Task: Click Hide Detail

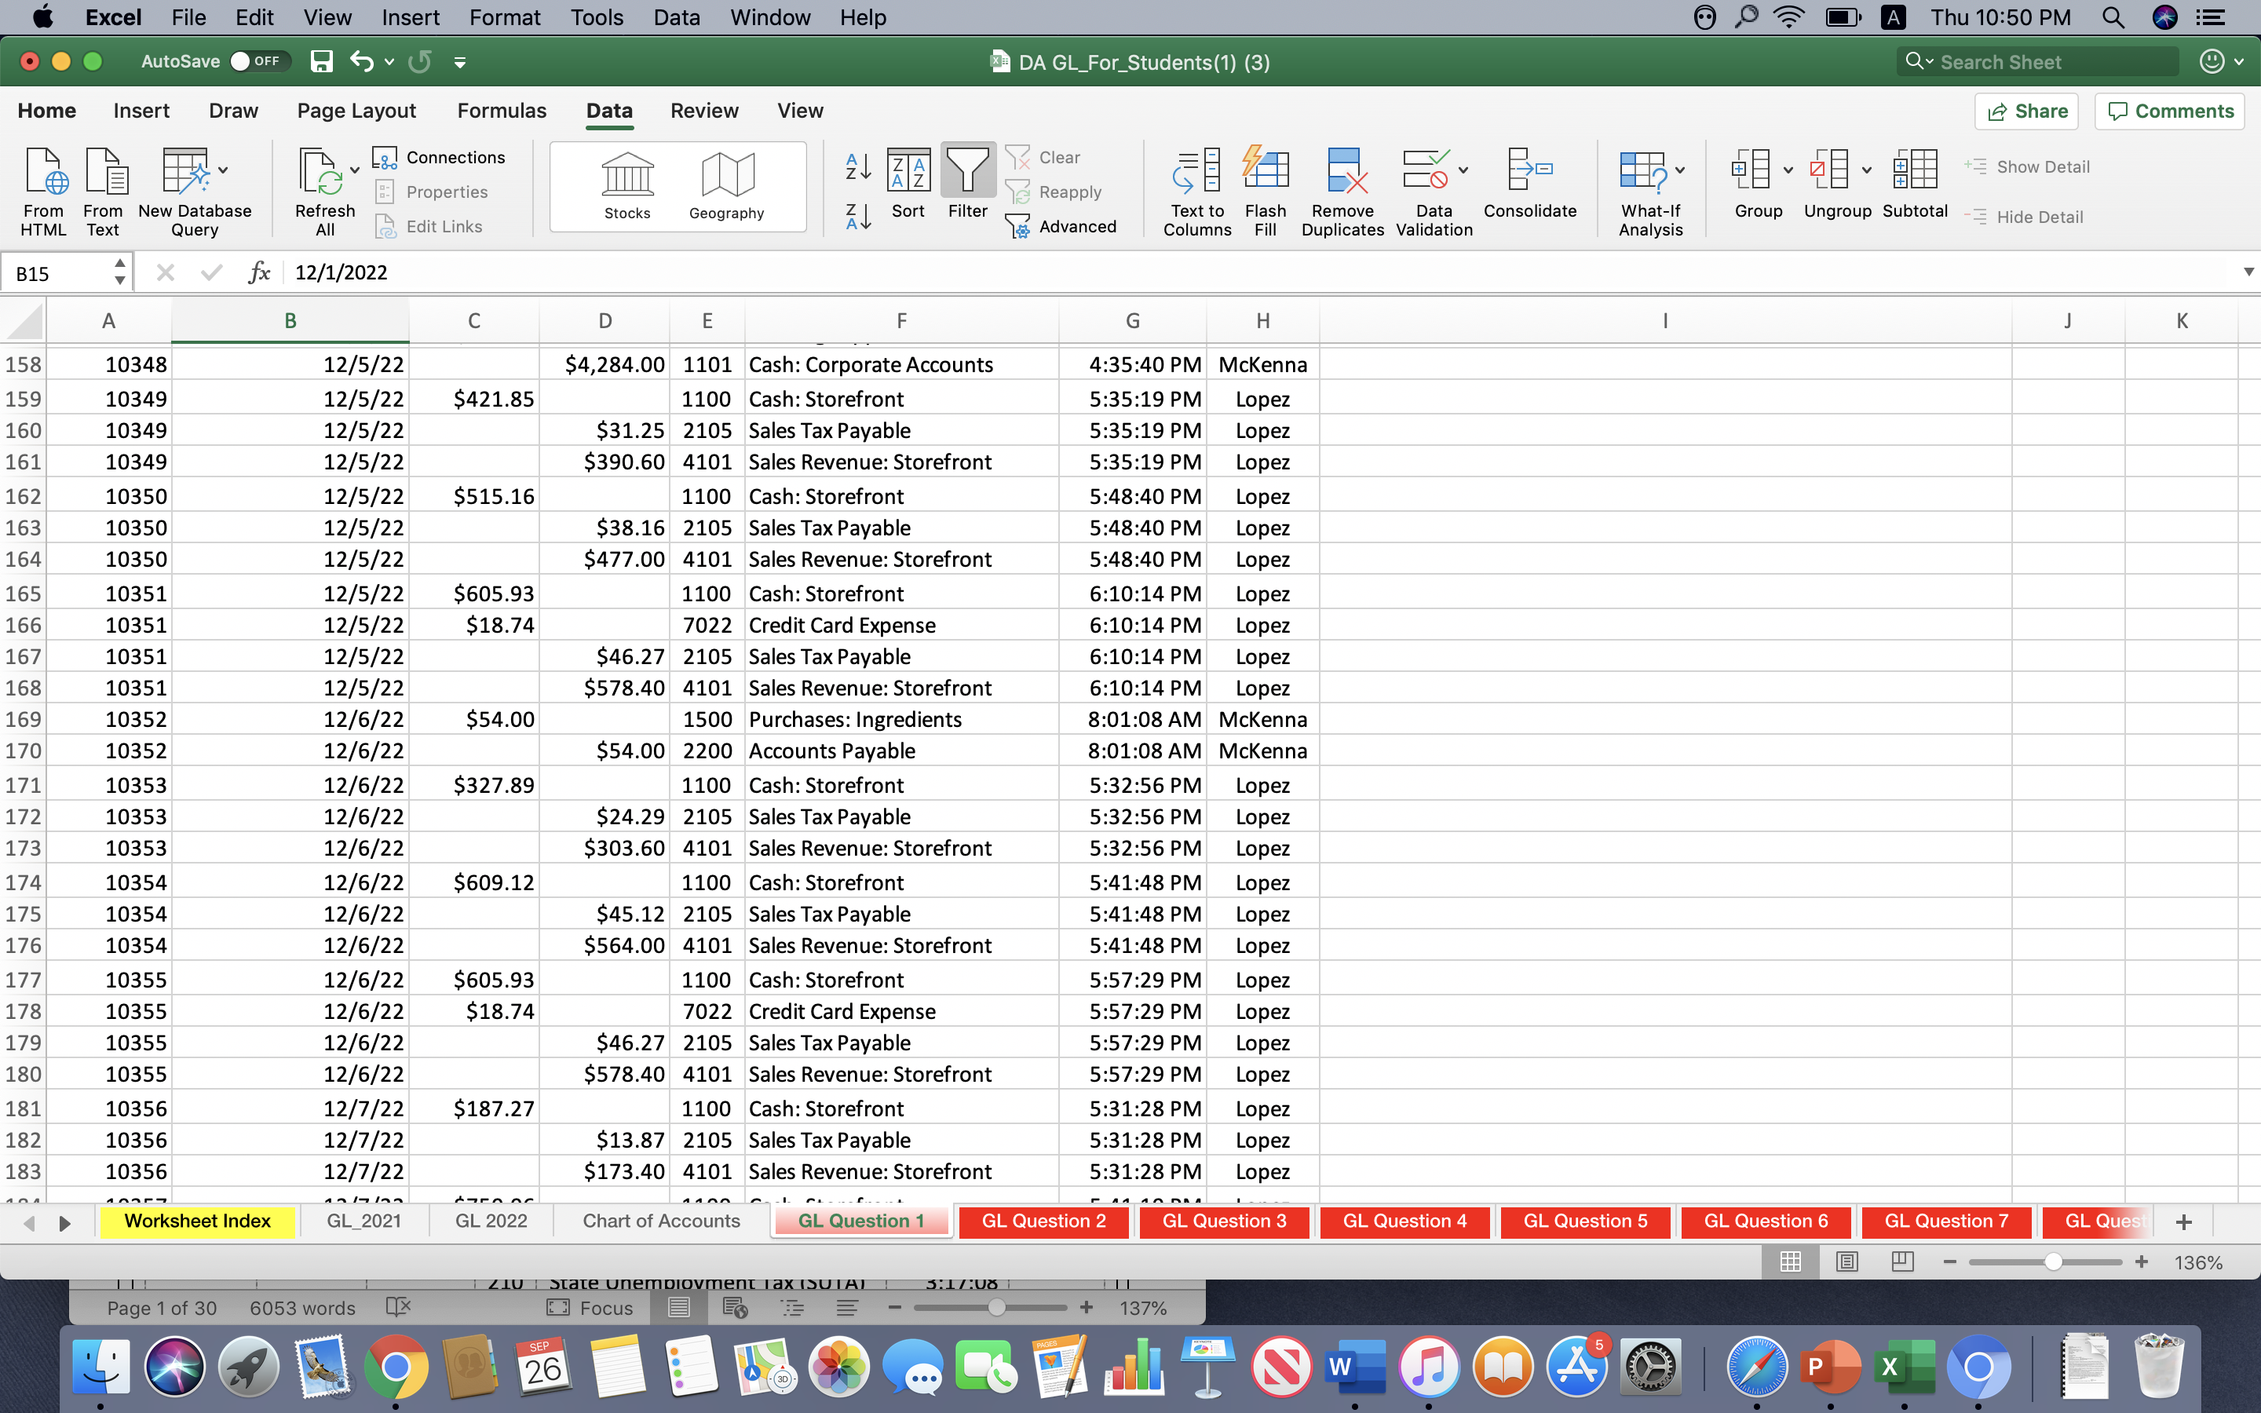Action: [2025, 216]
